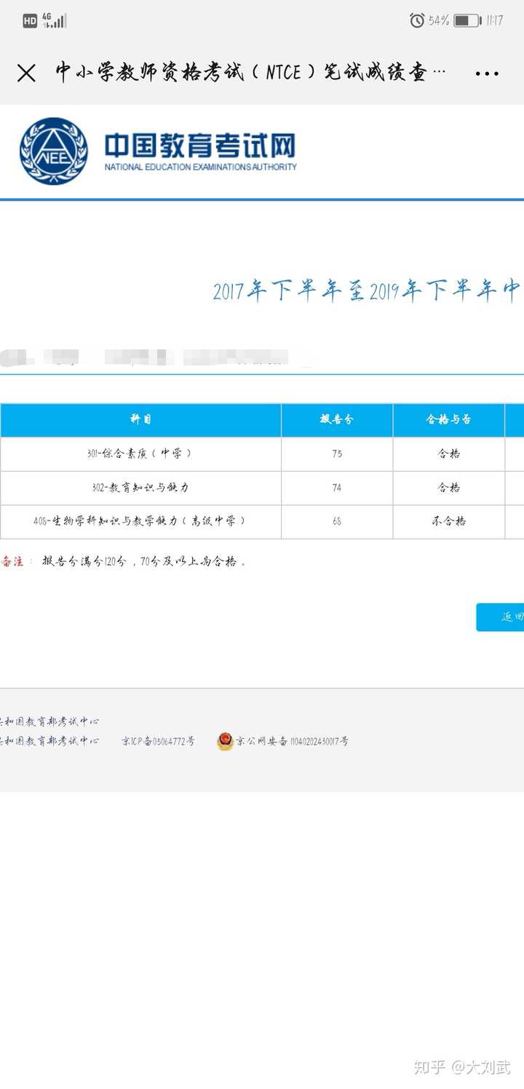The image size is (524, 1089).
Task: Tap the 11:17 clock in status bar
Action: [x=495, y=20]
